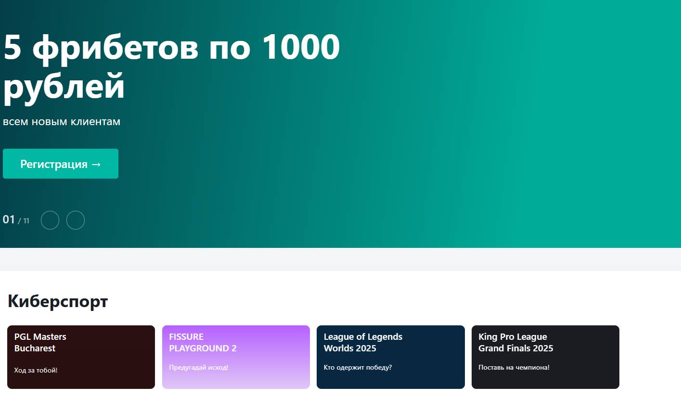
Task: Click the "FISSURE PLAYGROUND 2" title text
Action: (203, 342)
